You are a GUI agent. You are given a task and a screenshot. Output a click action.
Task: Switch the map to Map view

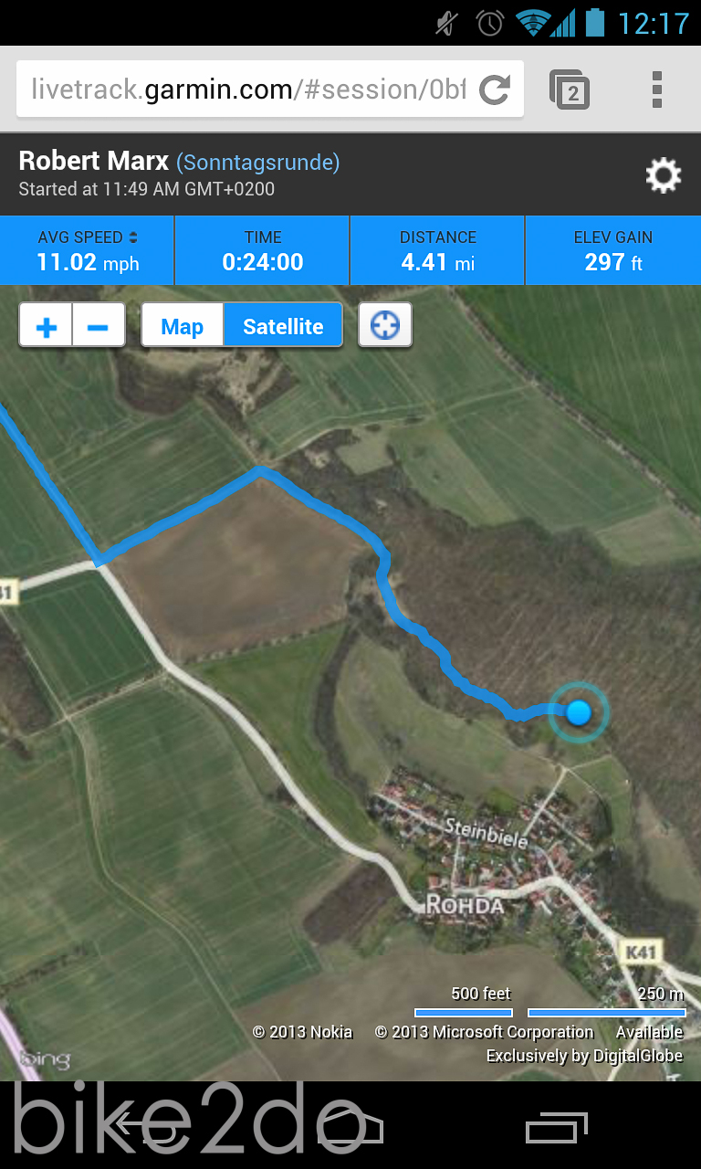tap(183, 326)
